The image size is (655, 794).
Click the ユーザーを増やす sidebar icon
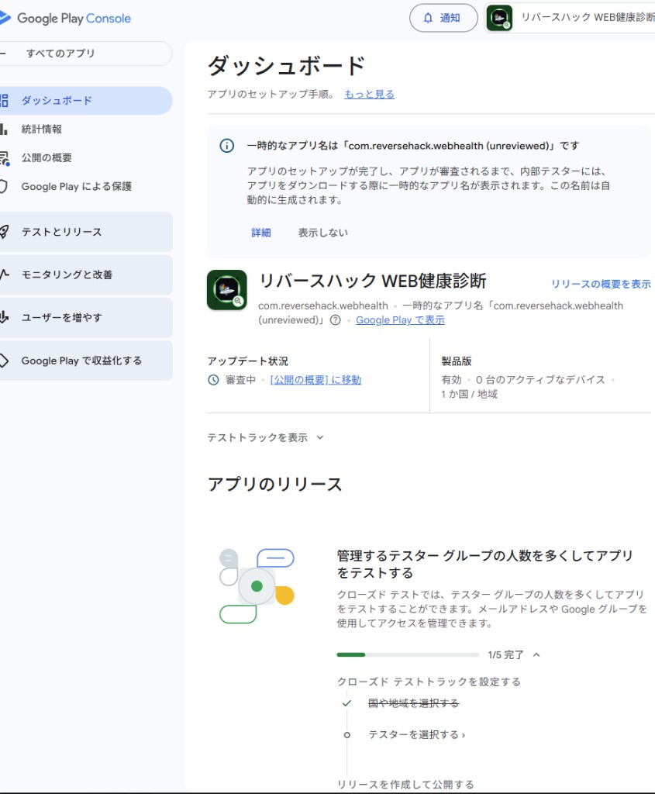click(x=4, y=317)
